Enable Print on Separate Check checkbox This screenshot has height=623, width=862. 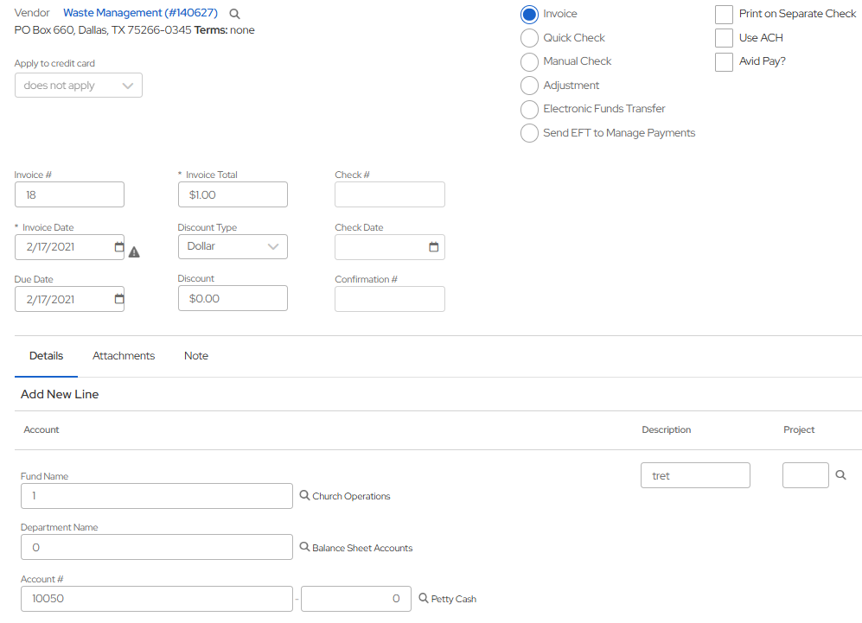(724, 15)
